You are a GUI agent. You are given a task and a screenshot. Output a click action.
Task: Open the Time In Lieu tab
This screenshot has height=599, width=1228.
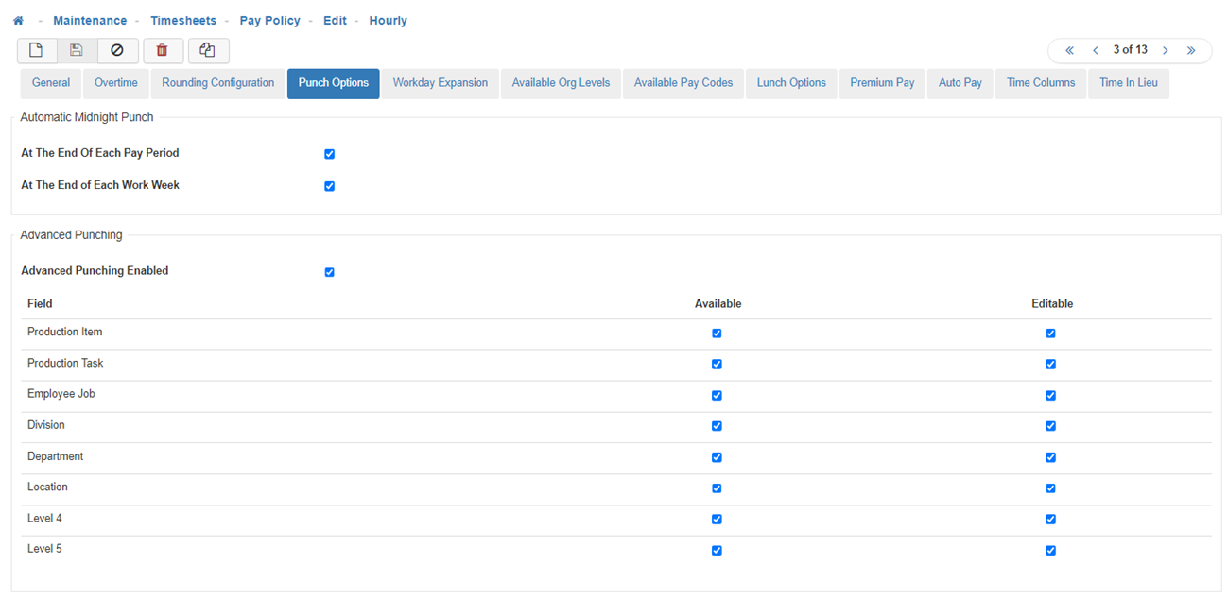click(x=1128, y=83)
